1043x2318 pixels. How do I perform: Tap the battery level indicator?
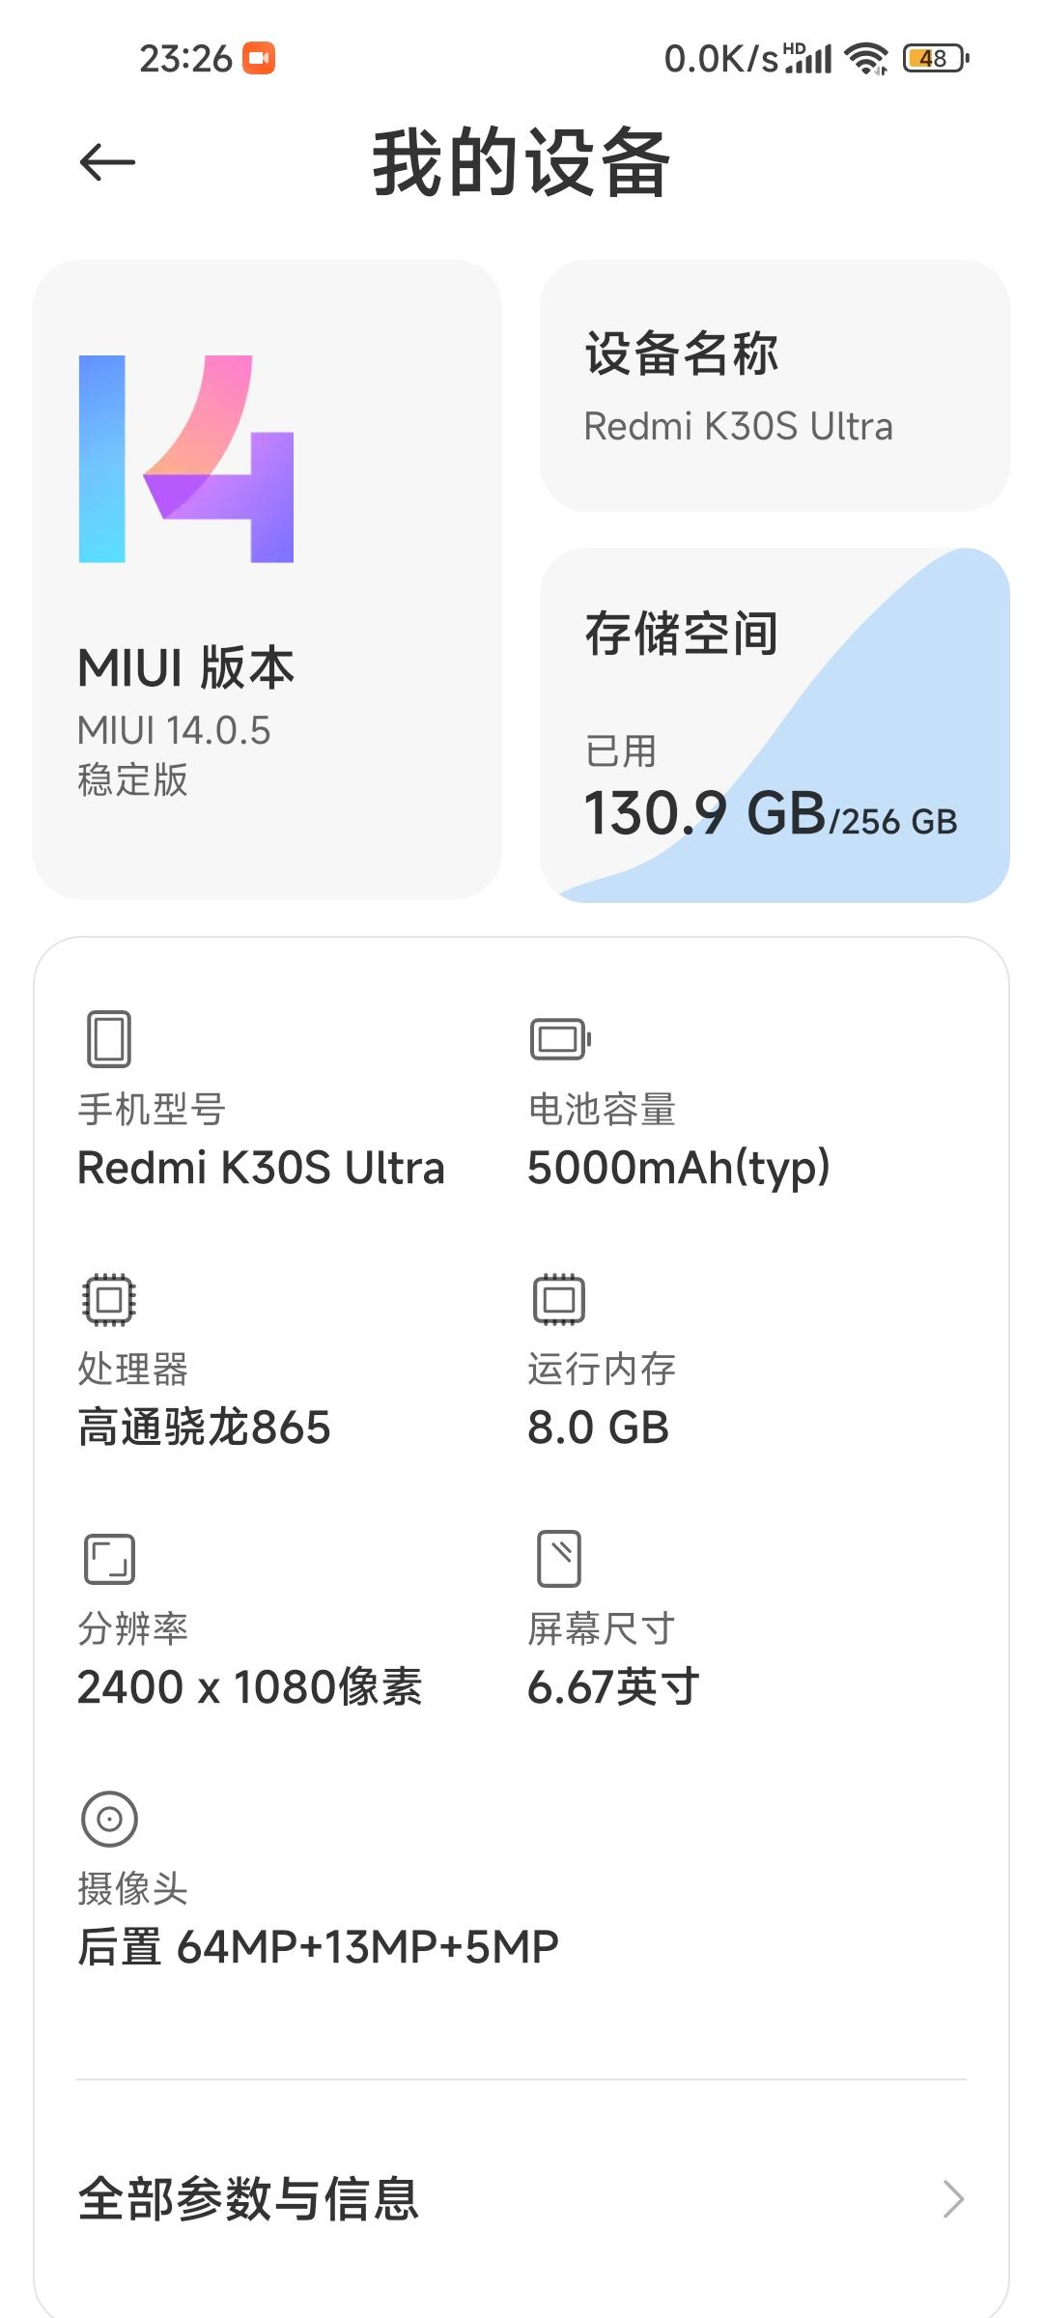(935, 59)
